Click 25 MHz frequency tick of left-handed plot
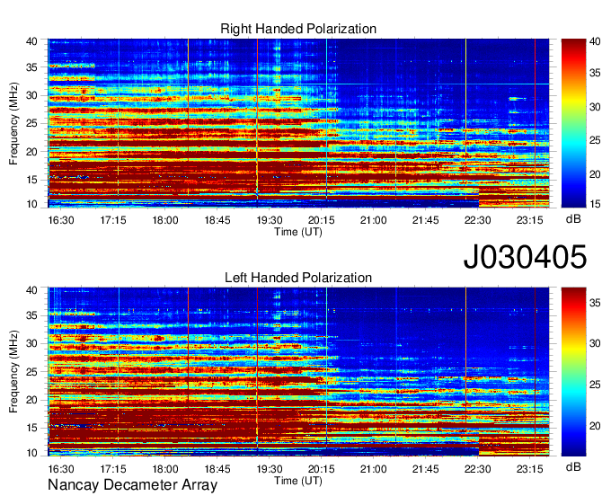The height and width of the screenshot is (496, 611). 31,372
